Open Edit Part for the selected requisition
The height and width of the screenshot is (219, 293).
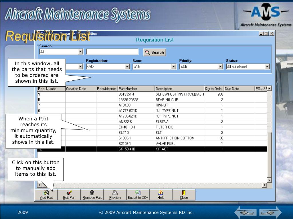point(69,195)
